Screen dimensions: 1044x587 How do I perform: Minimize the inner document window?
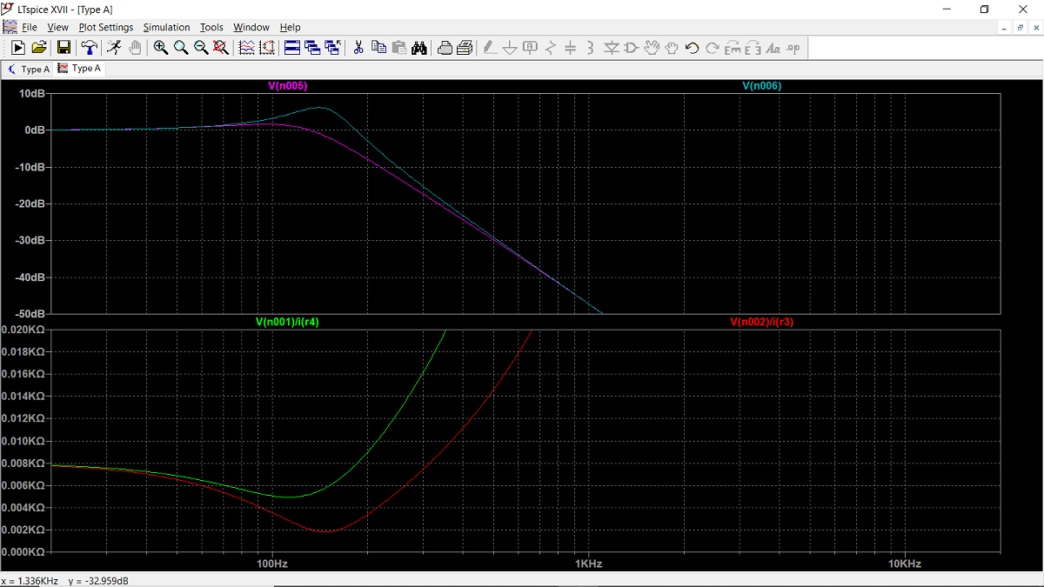click(x=1005, y=27)
